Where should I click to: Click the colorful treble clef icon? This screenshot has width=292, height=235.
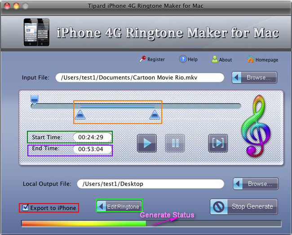tap(256, 125)
